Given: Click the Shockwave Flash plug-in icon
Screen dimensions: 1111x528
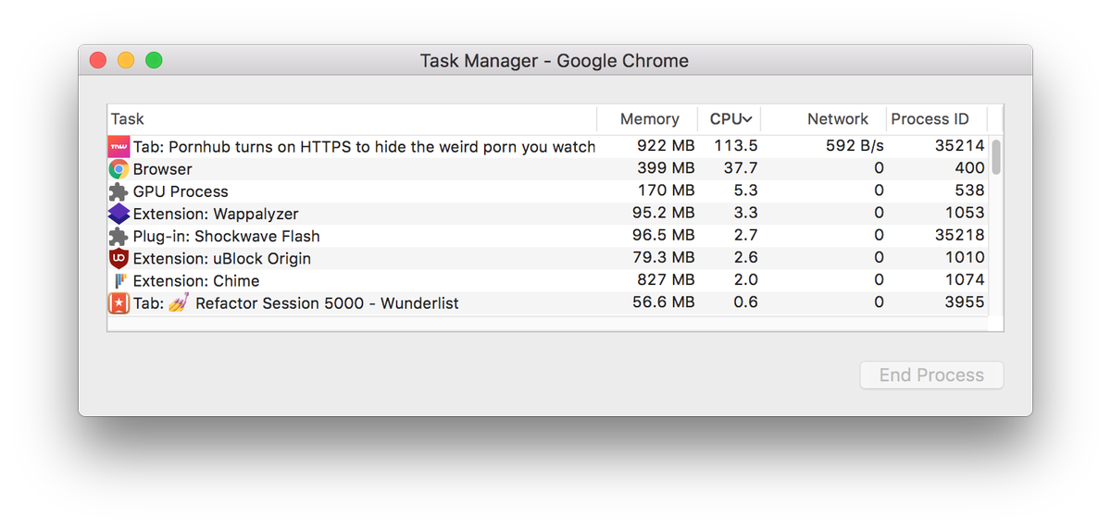Looking at the screenshot, I should coord(119,236).
